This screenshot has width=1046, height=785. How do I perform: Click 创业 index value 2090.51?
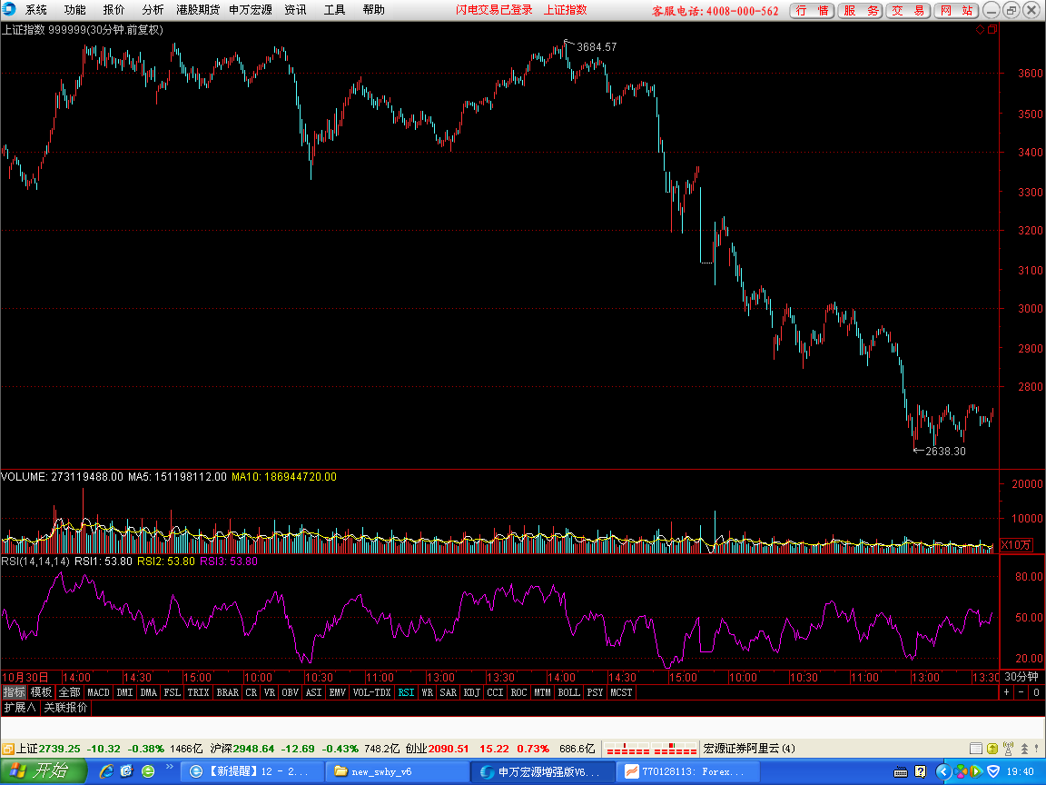[449, 749]
